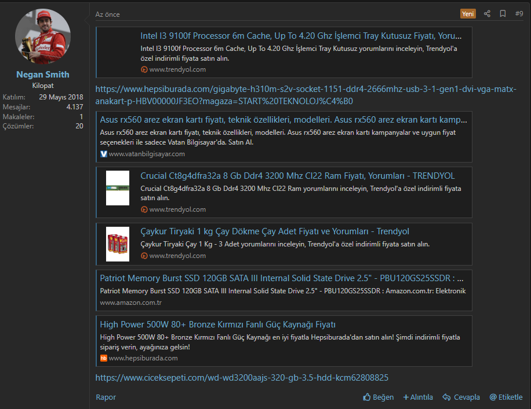Like the post with Beğen
Viewport: 531px width, 409px height.
pyautogui.click(x=379, y=397)
